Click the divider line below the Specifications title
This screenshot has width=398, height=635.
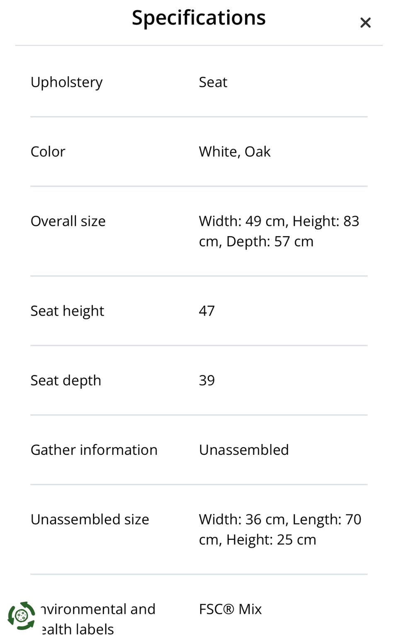pos(199,45)
